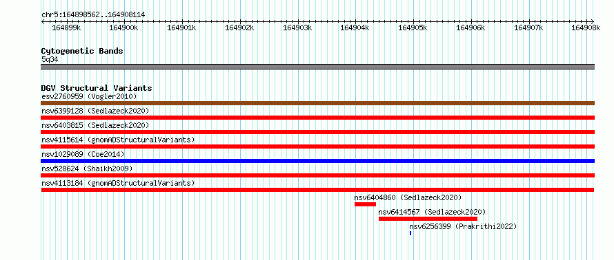Open the nsv6404860 (Sedlazeck2020) label

coord(408,197)
